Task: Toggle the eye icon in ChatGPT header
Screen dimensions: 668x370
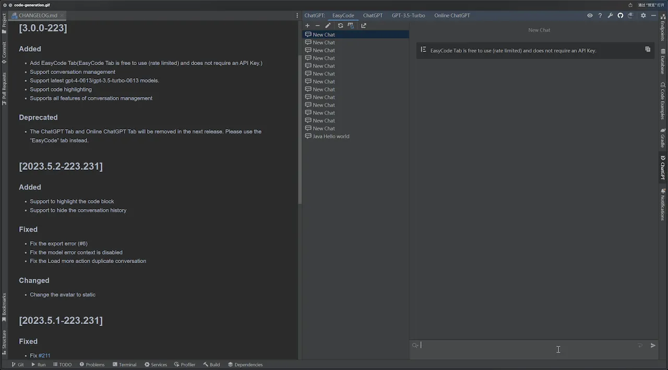Action: click(x=590, y=16)
